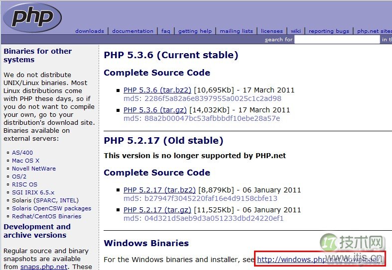This screenshot has width=392, height=270.
Task: Open the snaps.php.net link
Action: point(44,267)
